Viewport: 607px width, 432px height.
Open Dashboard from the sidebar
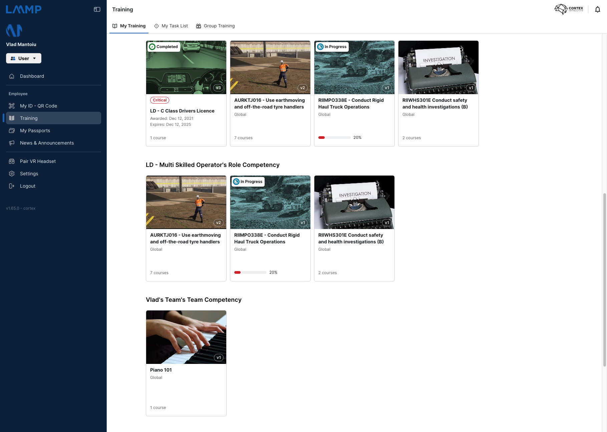coord(53,76)
